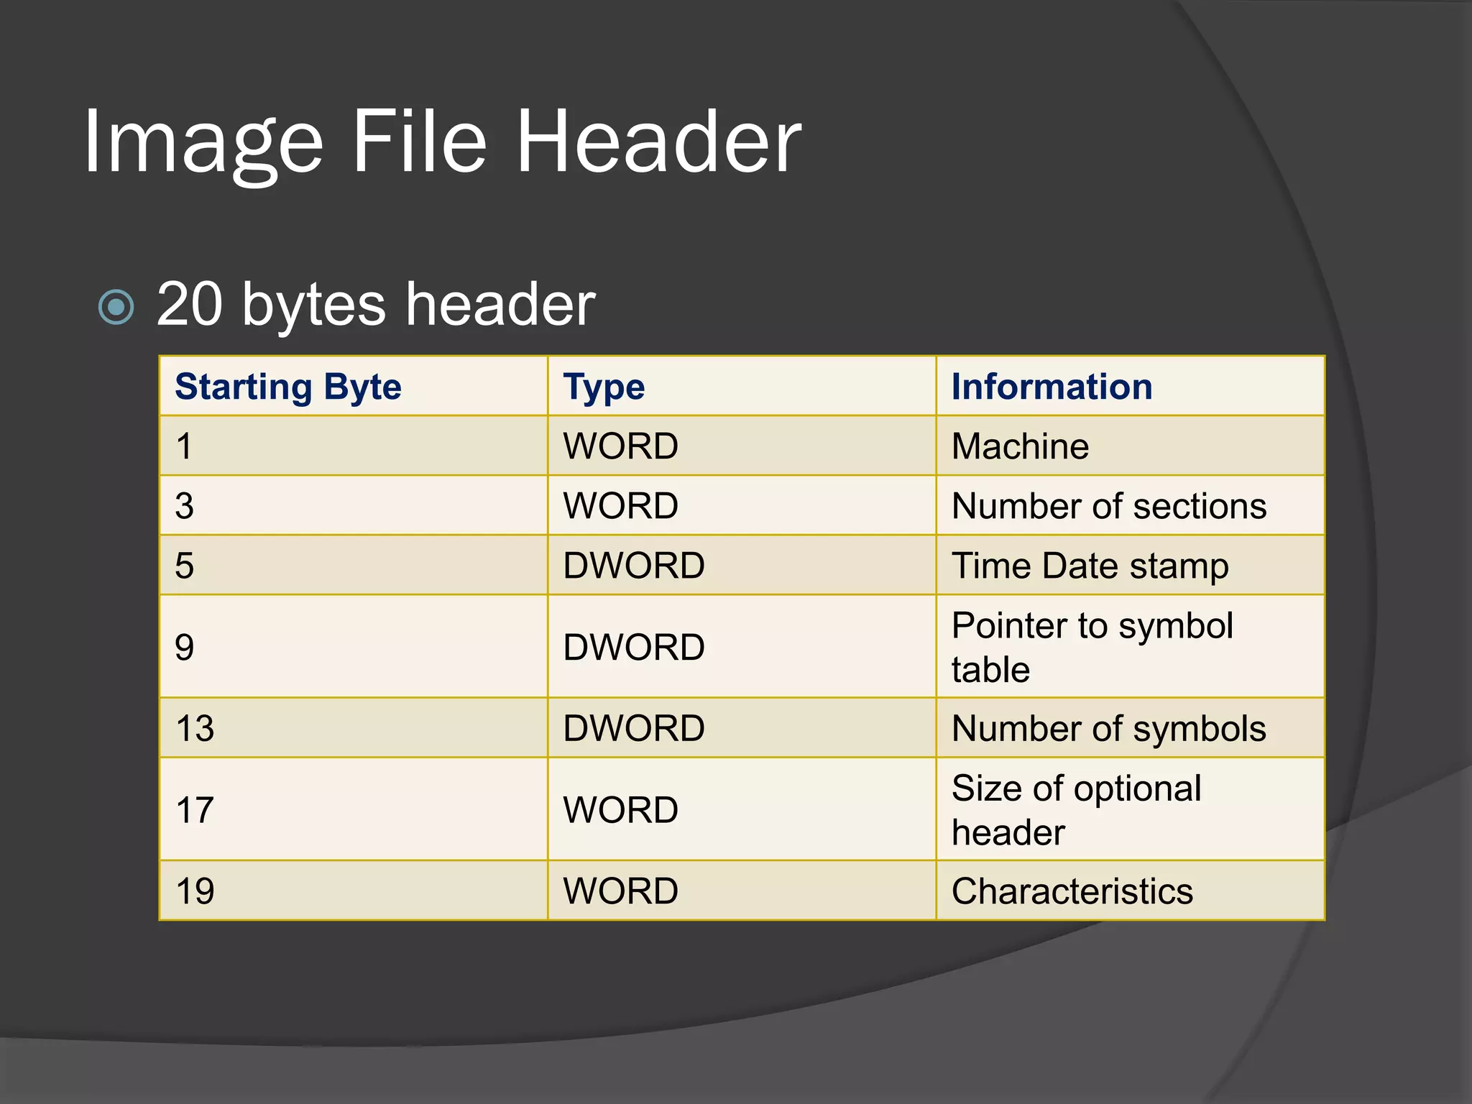Click the 'Pointer to symbol table' cell

coord(1131,646)
